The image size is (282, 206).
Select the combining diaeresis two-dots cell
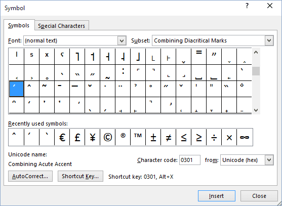123,89
